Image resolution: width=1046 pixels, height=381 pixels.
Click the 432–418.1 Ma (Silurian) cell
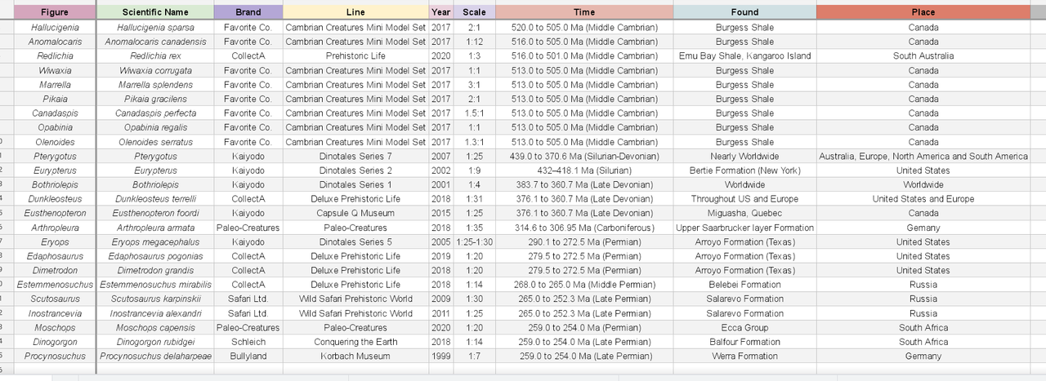click(x=584, y=171)
